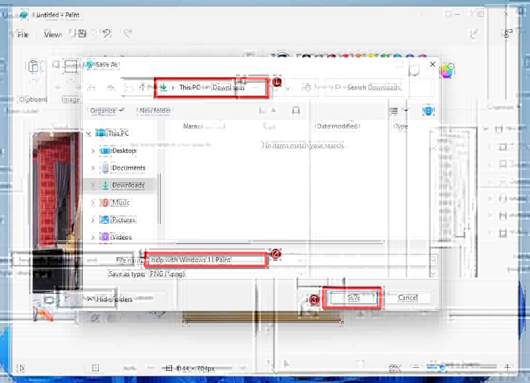This screenshot has height=383, width=530.
Task: Expand the Pictures tree node
Action: [93, 220]
